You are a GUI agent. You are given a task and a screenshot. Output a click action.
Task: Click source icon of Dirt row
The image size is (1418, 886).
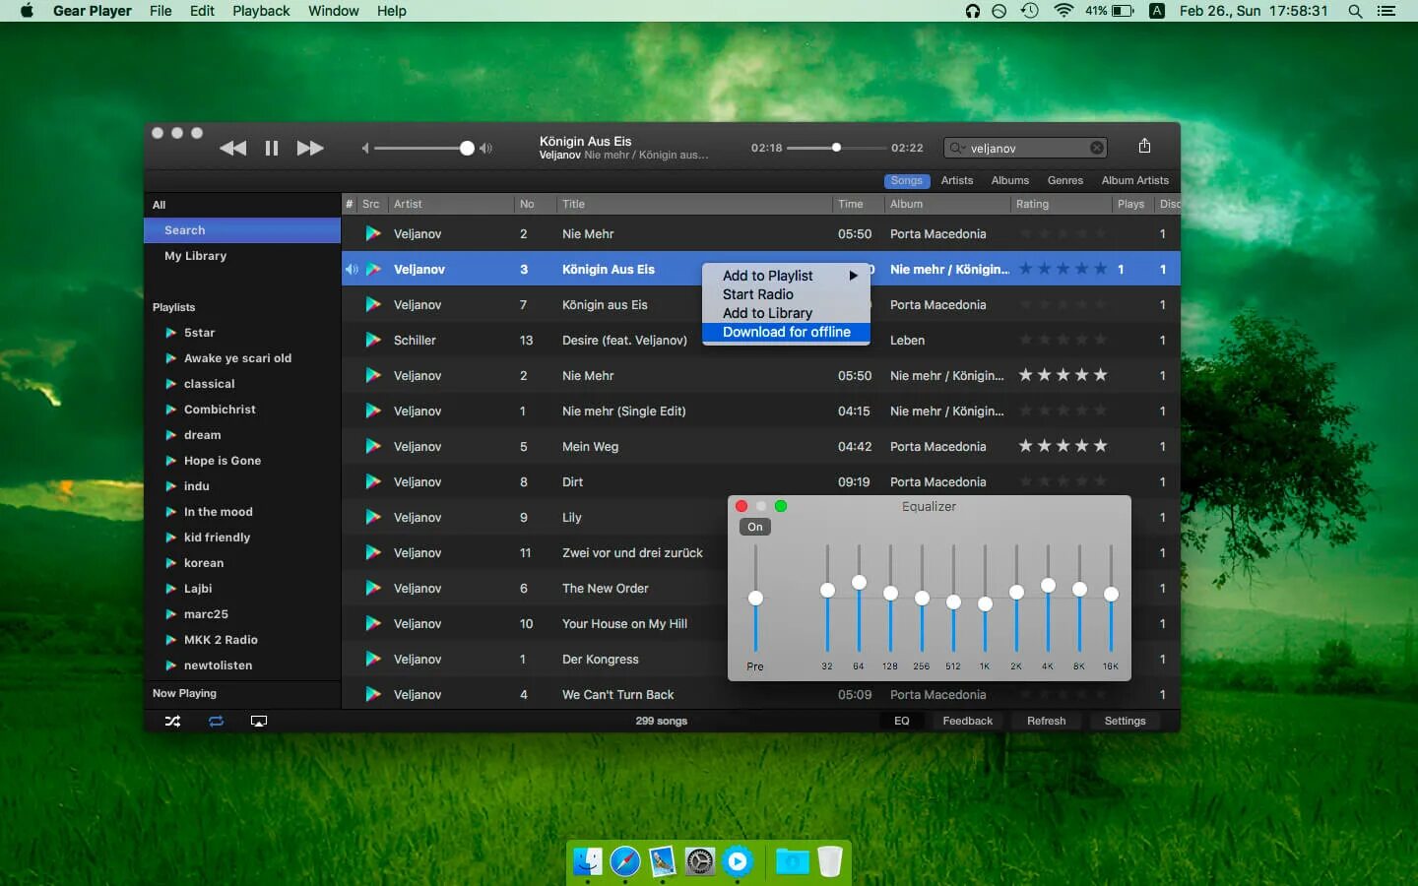point(373,481)
